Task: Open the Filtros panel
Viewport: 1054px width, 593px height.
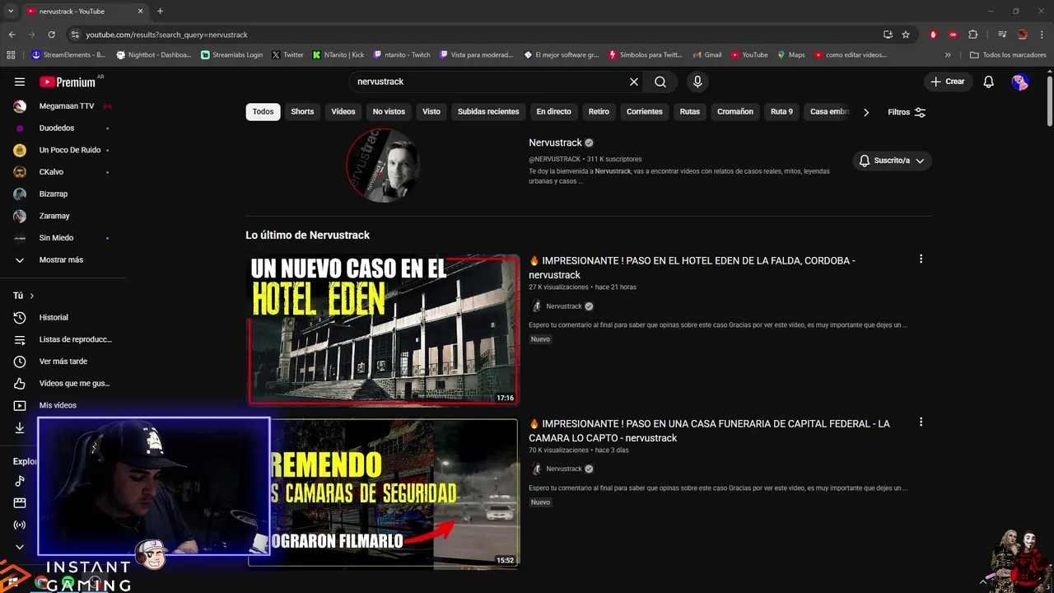Action: 907,112
